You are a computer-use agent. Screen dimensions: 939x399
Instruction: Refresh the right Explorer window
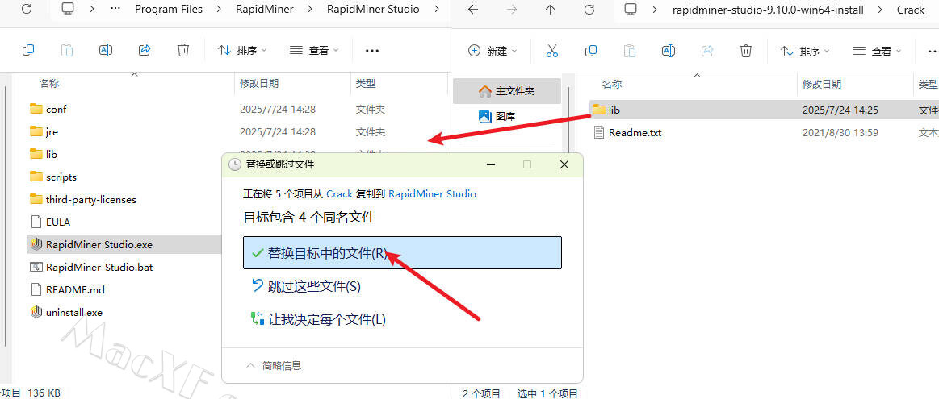[589, 10]
